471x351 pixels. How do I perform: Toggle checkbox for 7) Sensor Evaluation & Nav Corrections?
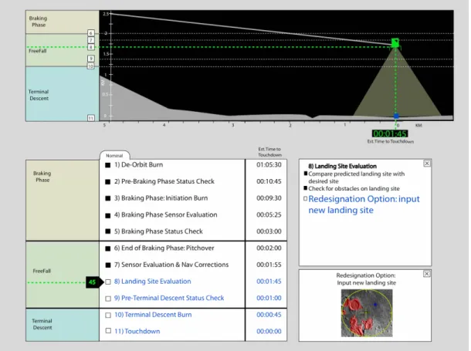[x=108, y=265]
